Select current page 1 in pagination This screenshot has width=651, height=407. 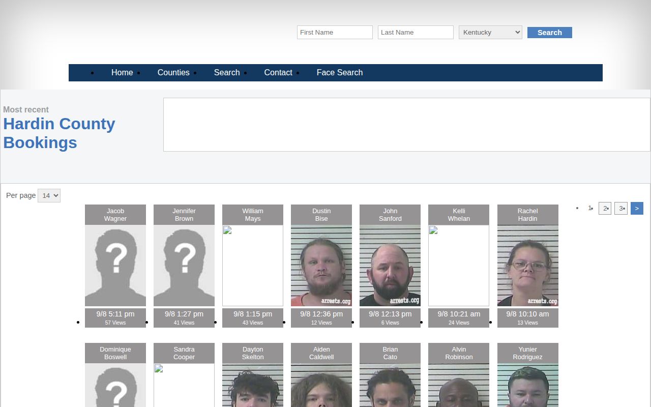coord(590,208)
